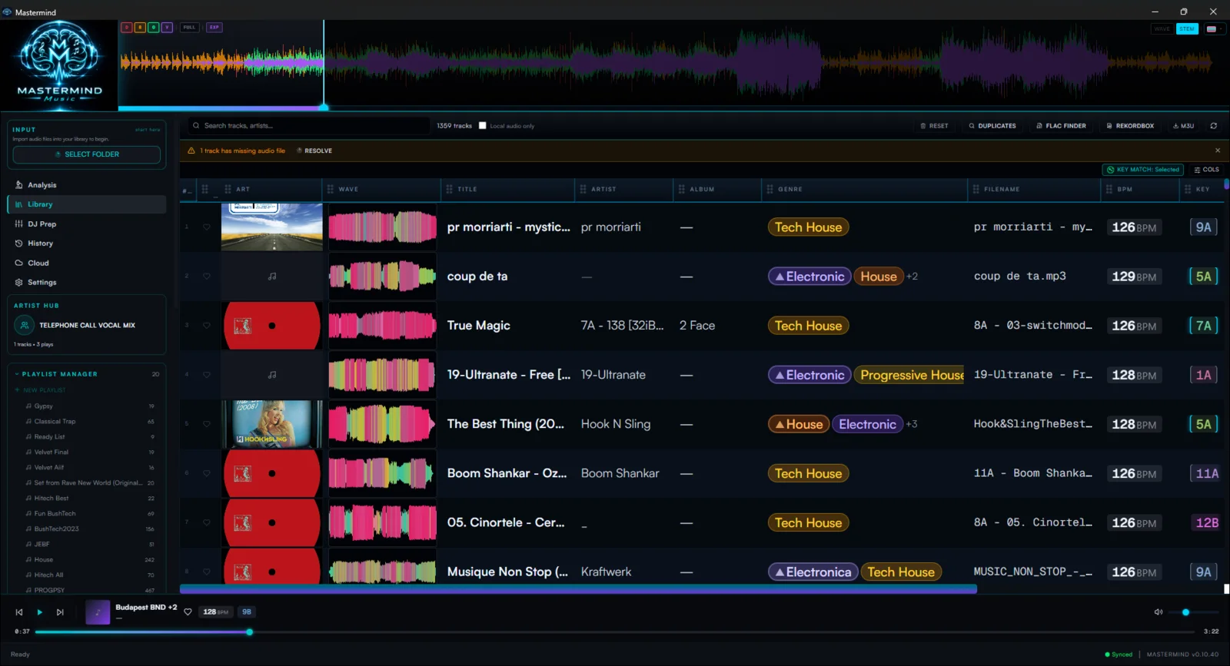Click the Search tracks, artists field
The image size is (1230, 666).
309,126
